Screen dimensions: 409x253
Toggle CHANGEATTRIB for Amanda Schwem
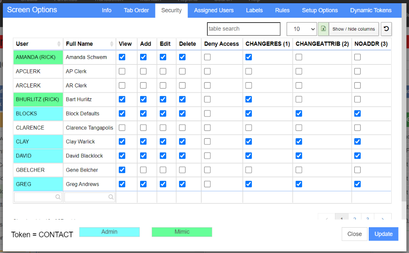pos(299,57)
